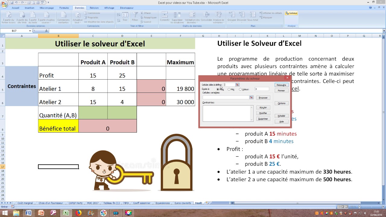Click the Trier sort dialog icon
386x217 pixels.
coord(125,17)
